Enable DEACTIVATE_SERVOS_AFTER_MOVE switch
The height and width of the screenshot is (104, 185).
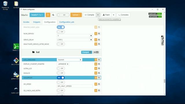point(61,44)
